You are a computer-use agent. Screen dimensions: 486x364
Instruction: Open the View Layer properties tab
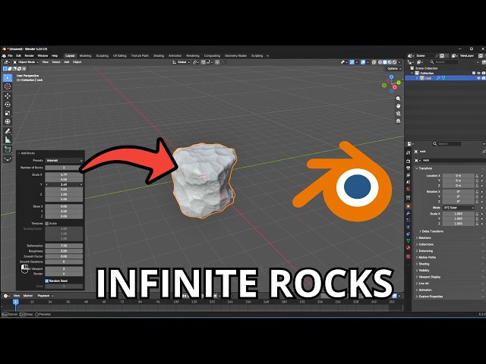coord(409,175)
